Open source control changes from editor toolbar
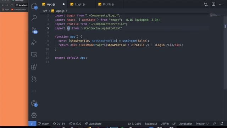 (x=206, y=4)
